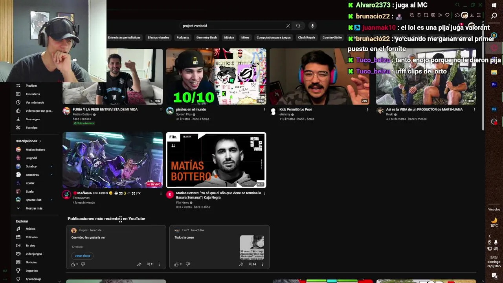Select the Geometry Dash chip
This screenshot has width=503, height=283.
207,38
